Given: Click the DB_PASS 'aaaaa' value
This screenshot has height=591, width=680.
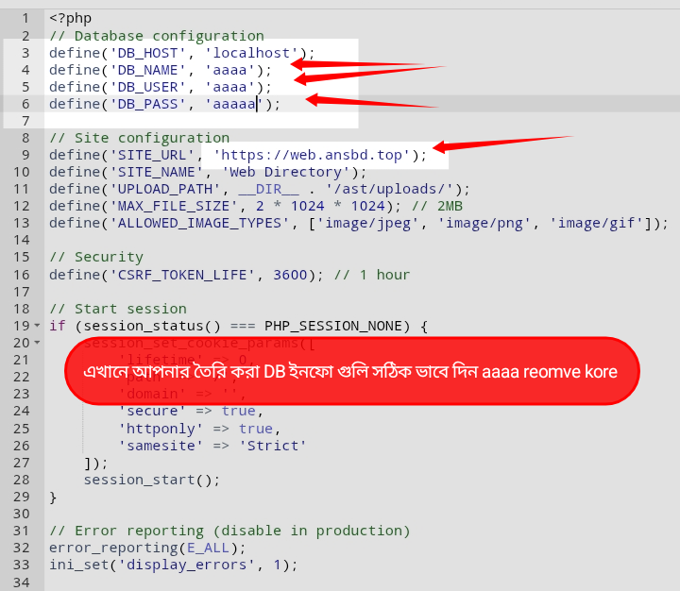Looking at the screenshot, I should (x=235, y=104).
